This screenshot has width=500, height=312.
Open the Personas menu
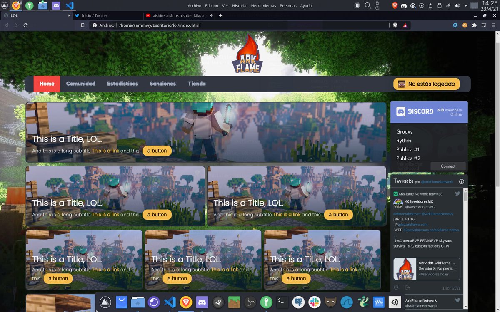tap(288, 6)
